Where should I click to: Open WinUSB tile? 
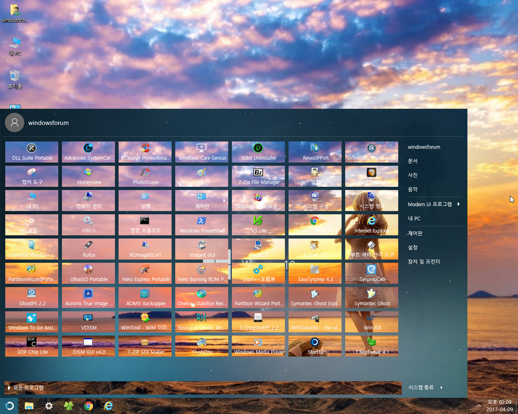pyautogui.click(x=372, y=322)
